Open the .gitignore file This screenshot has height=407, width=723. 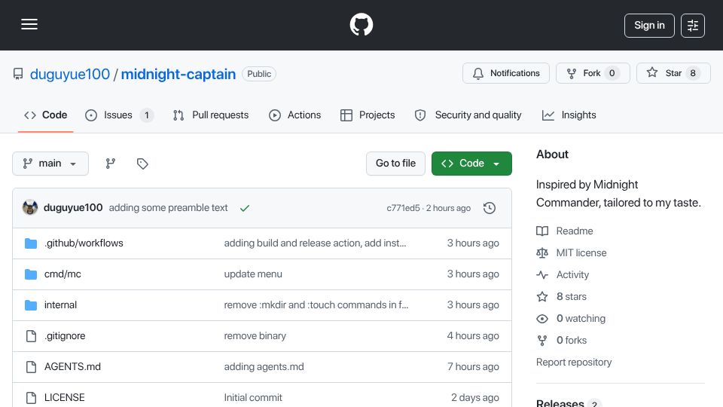tap(65, 336)
